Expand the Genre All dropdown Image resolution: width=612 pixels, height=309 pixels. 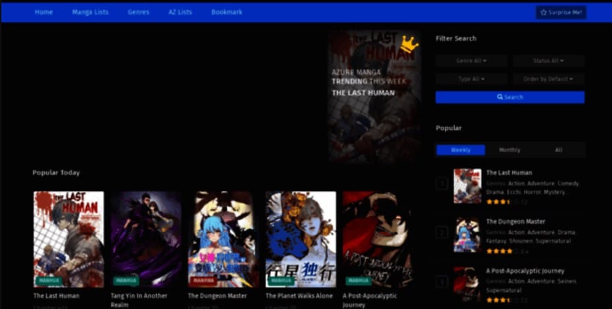tap(471, 61)
